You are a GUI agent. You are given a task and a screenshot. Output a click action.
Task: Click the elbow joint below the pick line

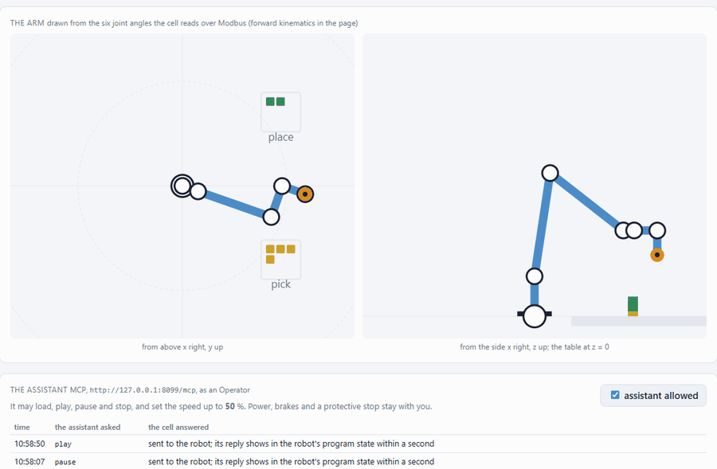[x=271, y=217]
